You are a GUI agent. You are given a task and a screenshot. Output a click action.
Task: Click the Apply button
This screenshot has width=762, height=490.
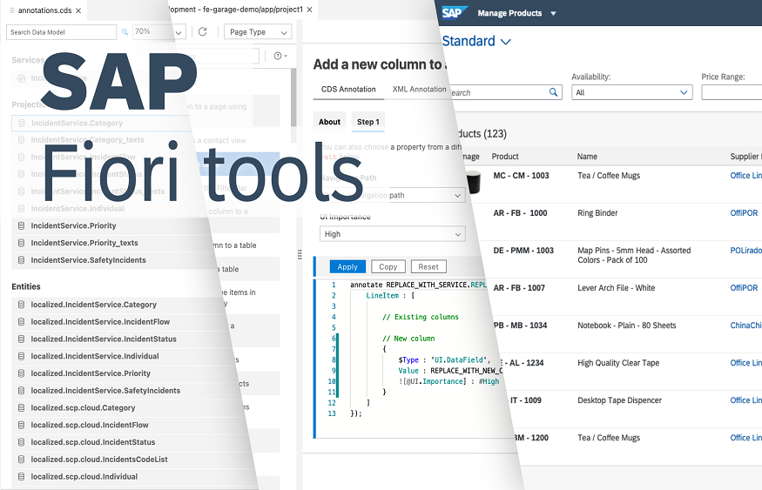[347, 266]
